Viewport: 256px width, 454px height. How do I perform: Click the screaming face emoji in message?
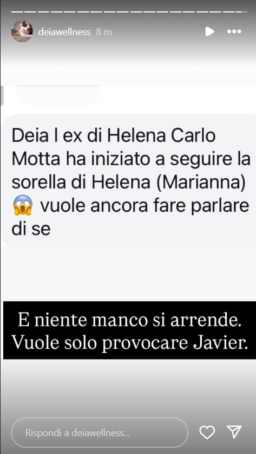click(23, 206)
